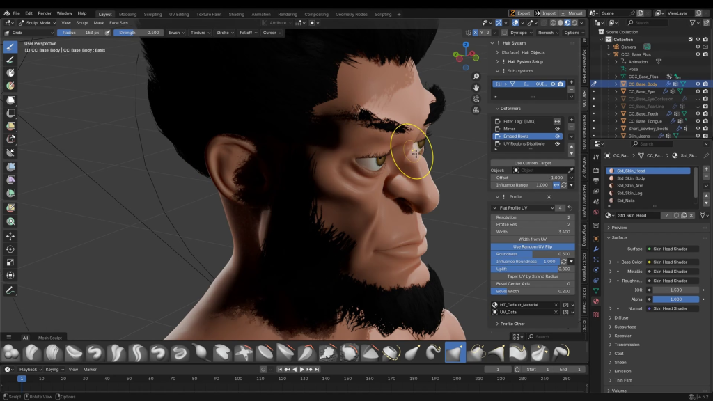Image resolution: width=713 pixels, height=401 pixels.
Task: Open the Sculpt Mode dropdown
Action: (38, 22)
